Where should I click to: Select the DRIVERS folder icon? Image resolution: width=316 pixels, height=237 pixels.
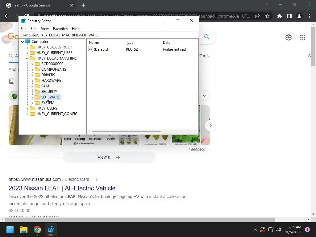[37, 75]
